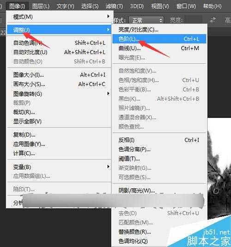This screenshot has height=247, width=231.
Task: Expand the 变量(B) submenu
Action: click(59, 167)
